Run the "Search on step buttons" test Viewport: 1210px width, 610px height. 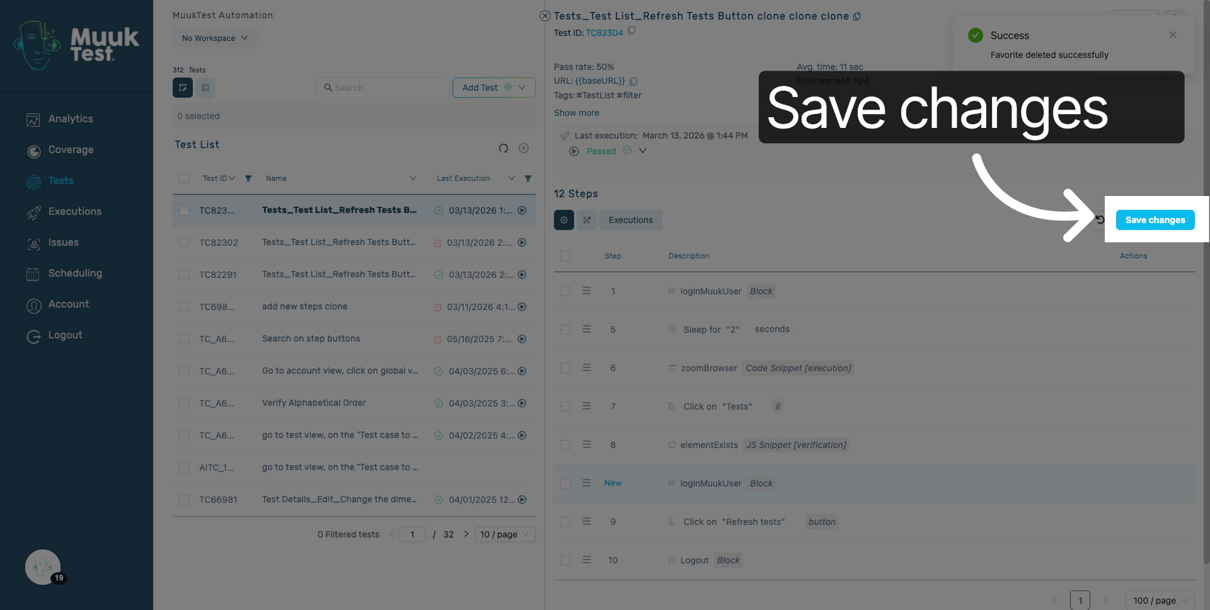coord(522,339)
